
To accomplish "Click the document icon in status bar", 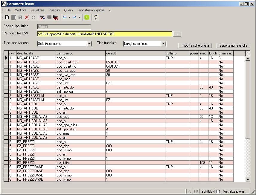I will click(x=218, y=191).
